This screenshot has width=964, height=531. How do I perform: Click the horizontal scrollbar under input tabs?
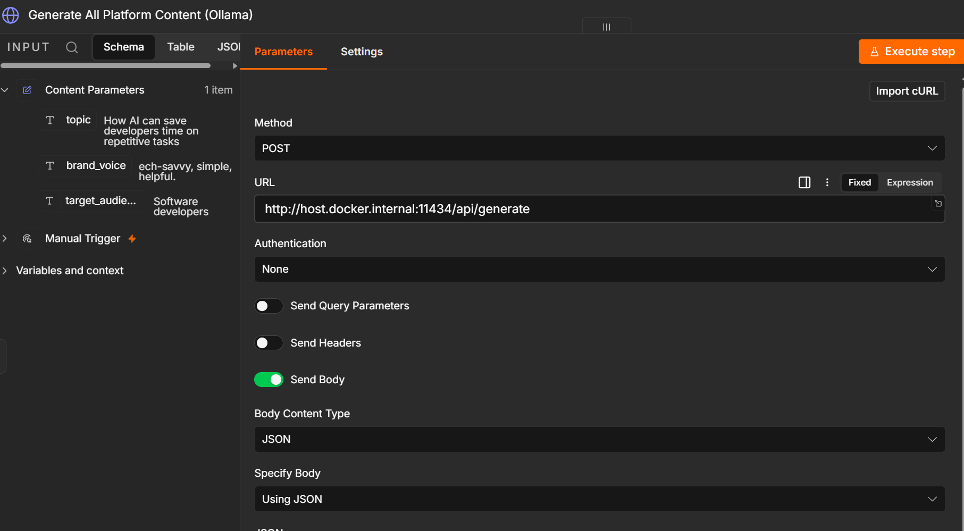click(105, 66)
